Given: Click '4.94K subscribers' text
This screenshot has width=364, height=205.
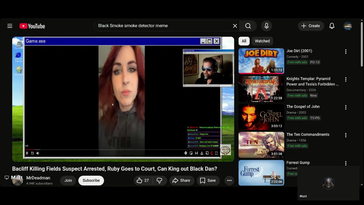Looking at the screenshot, I should pos(39,184).
